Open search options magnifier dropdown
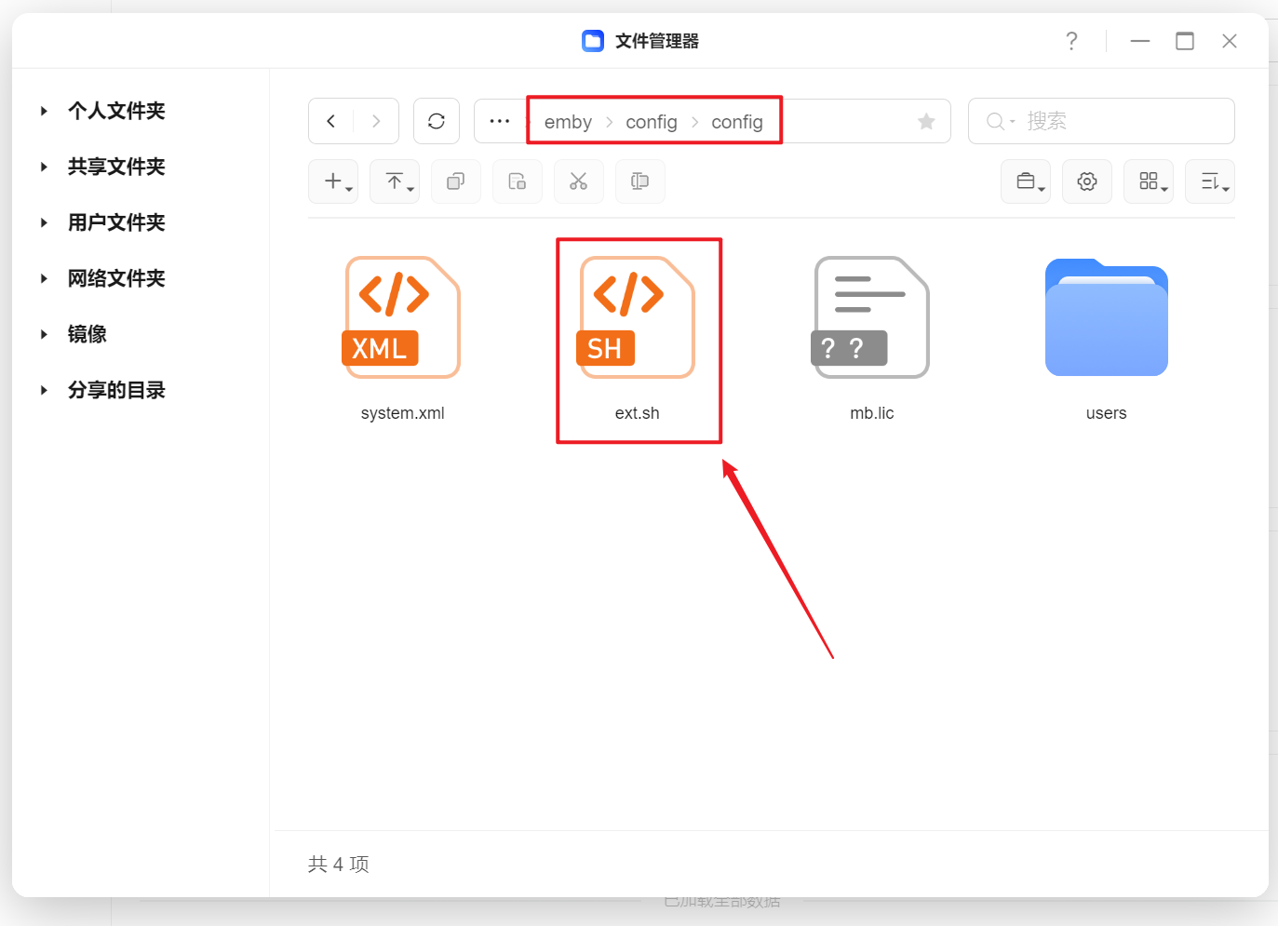This screenshot has height=926, width=1278. (1000, 121)
